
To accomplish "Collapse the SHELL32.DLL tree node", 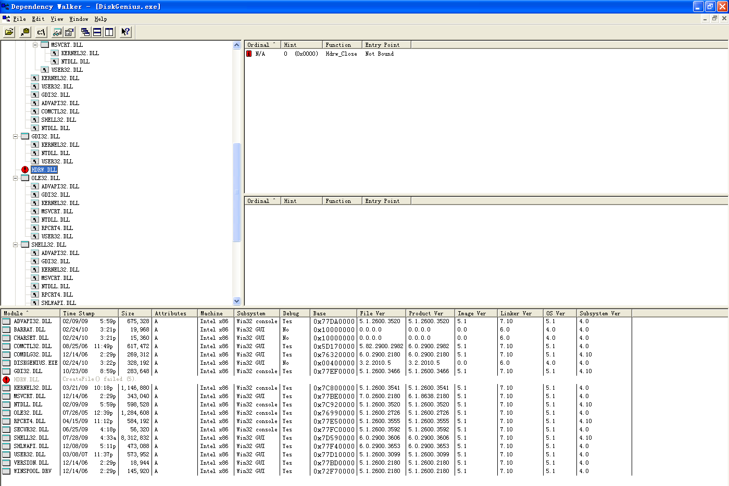I will pyautogui.click(x=16, y=245).
